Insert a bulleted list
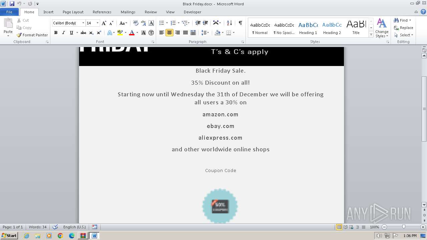Image resolution: width=427 pixels, height=240 pixels. pos(162,23)
